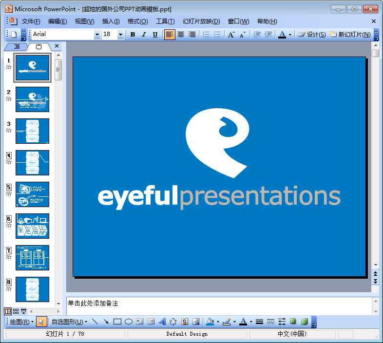Viewport: 383px width, 343px height.
Task: Apply the fill color bucket
Action: pyautogui.click(x=210, y=322)
